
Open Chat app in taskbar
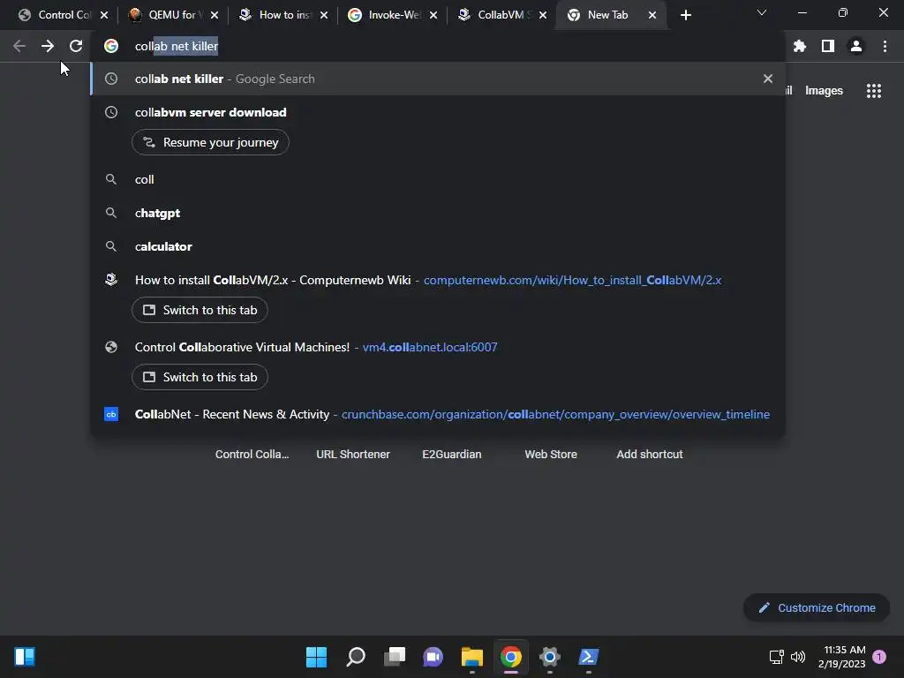pyautogui.click(x=433, y=657)
